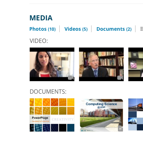Click the camera icon on the woman's video
The image size is (143, 143).
pos(71,78)
